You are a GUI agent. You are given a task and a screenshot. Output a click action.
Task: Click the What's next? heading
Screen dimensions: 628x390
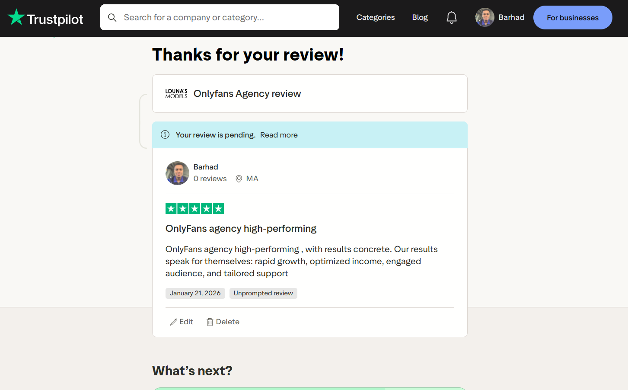click(x=192, y=371)
